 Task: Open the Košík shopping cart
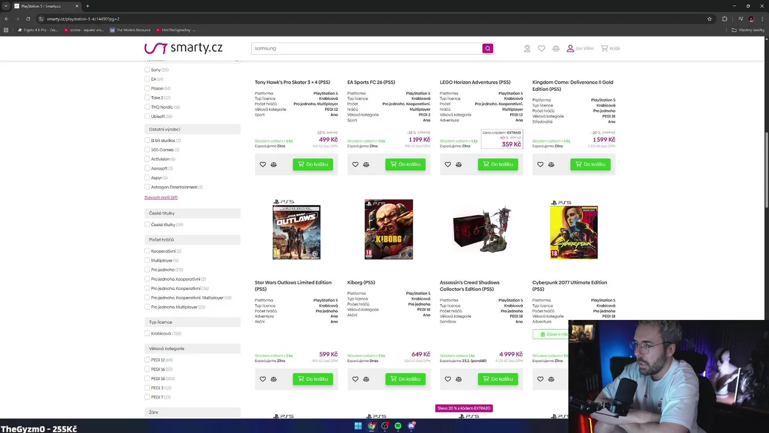610,48
